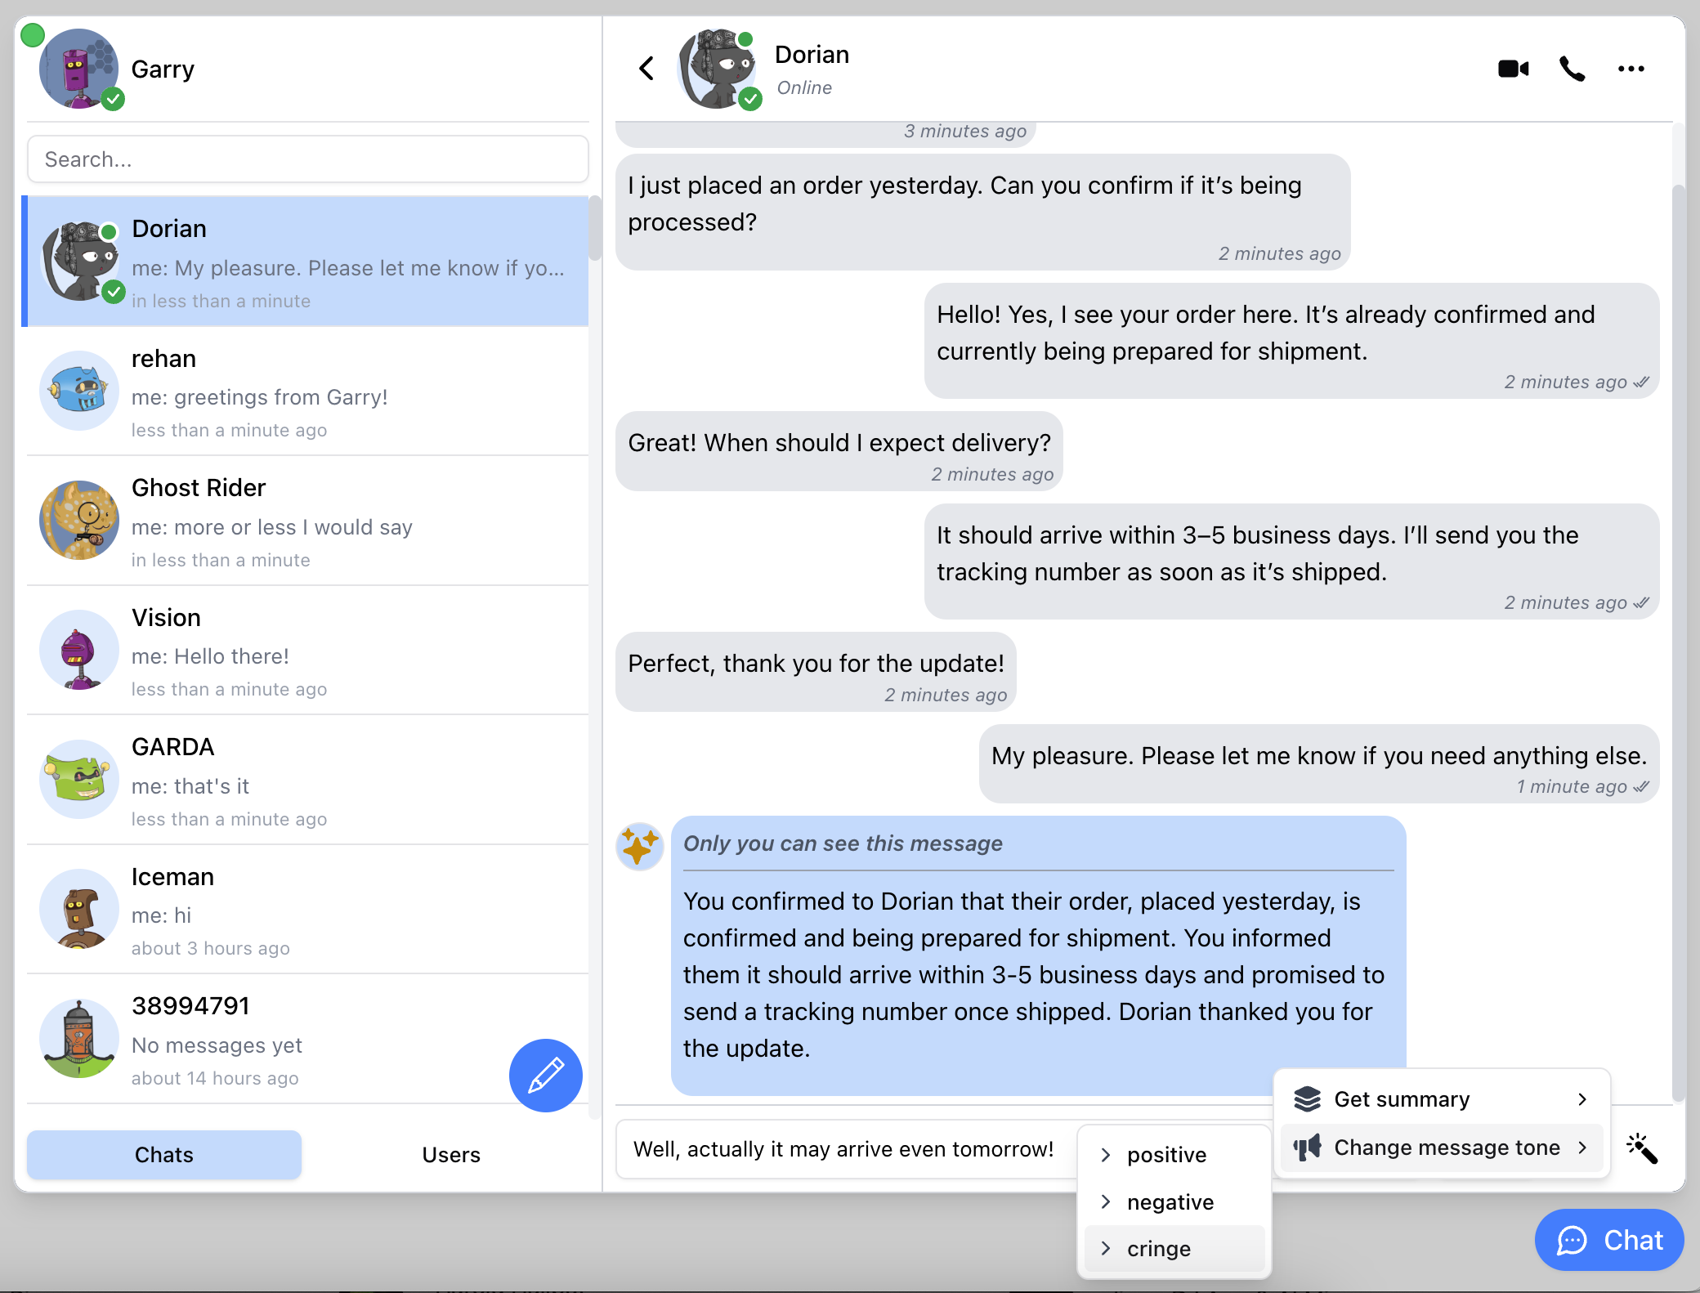This screenshot has width=1700, height=1293.
Task: Click the blue pencil compose button
Action: click(545, 1075)
